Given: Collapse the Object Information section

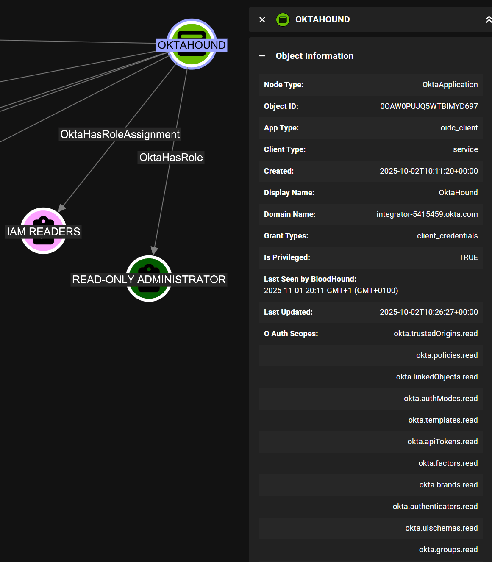Looking at the screenshot, I should coord(262,56).
